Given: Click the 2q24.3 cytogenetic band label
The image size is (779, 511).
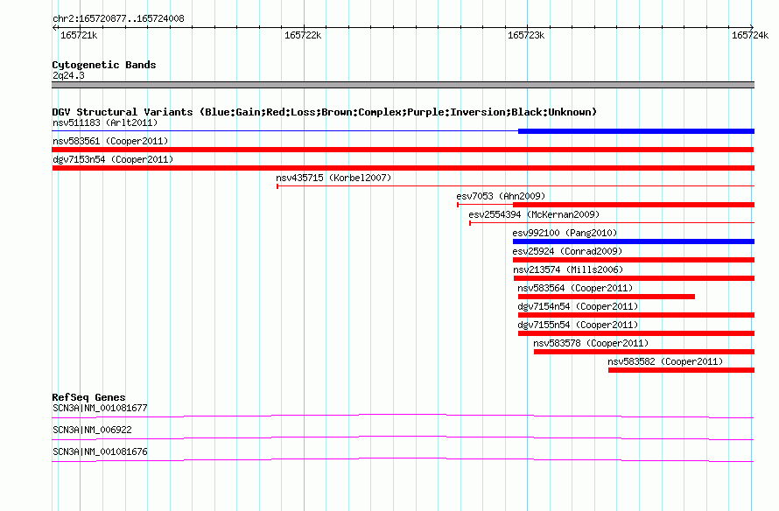Looking at the screenshot, I should 68,75.
